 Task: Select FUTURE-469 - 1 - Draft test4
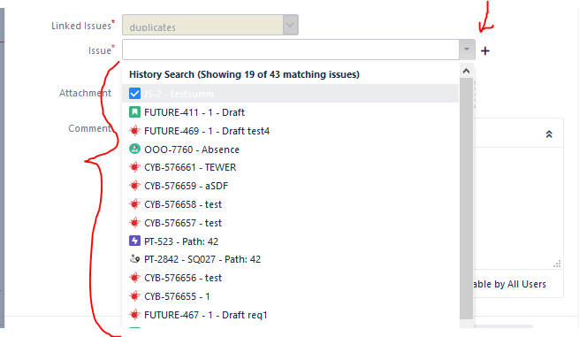pyautogui.click(x=290, y=131)
